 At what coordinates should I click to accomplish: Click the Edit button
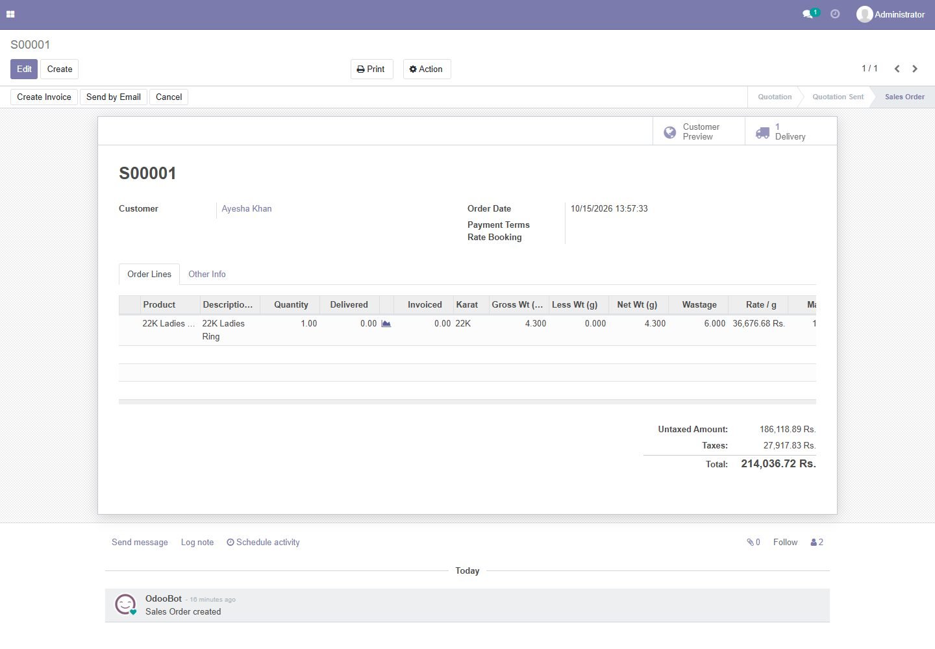pyautogui.click(x=24, y=69)
